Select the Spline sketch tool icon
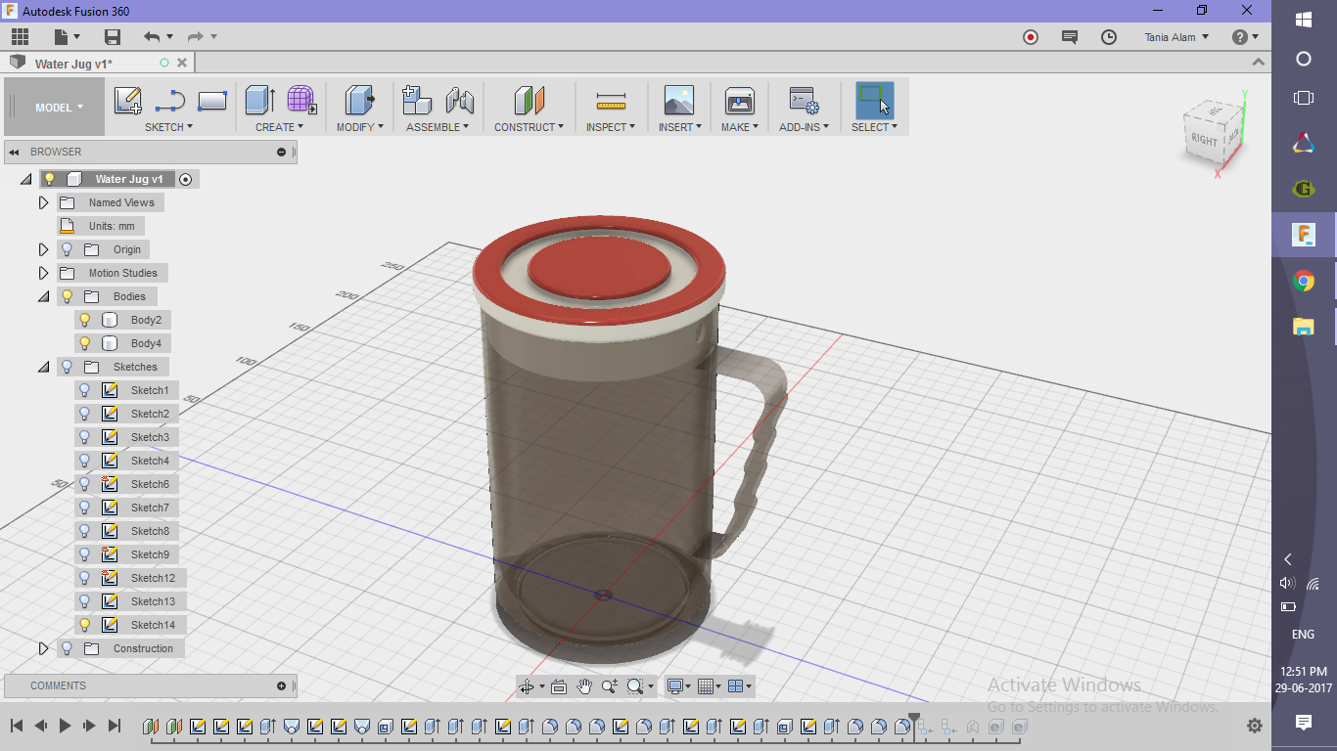Screen dimensions: 1337x751 pos(170,101)
